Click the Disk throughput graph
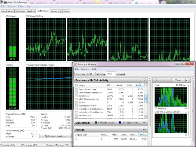The width and height of the screenshot is (196, 147). [x=171, y=97]
